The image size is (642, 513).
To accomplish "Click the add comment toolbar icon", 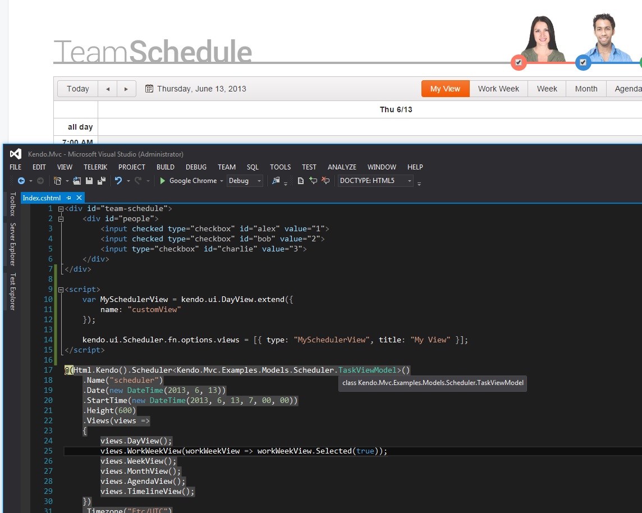I will [x=313, y=181].
